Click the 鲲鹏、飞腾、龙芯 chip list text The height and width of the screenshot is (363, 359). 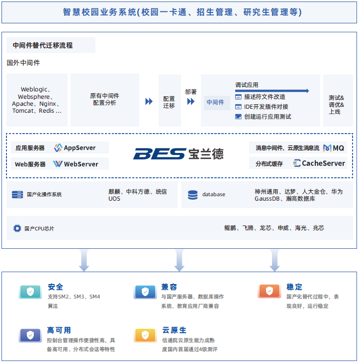coord(274,228)
